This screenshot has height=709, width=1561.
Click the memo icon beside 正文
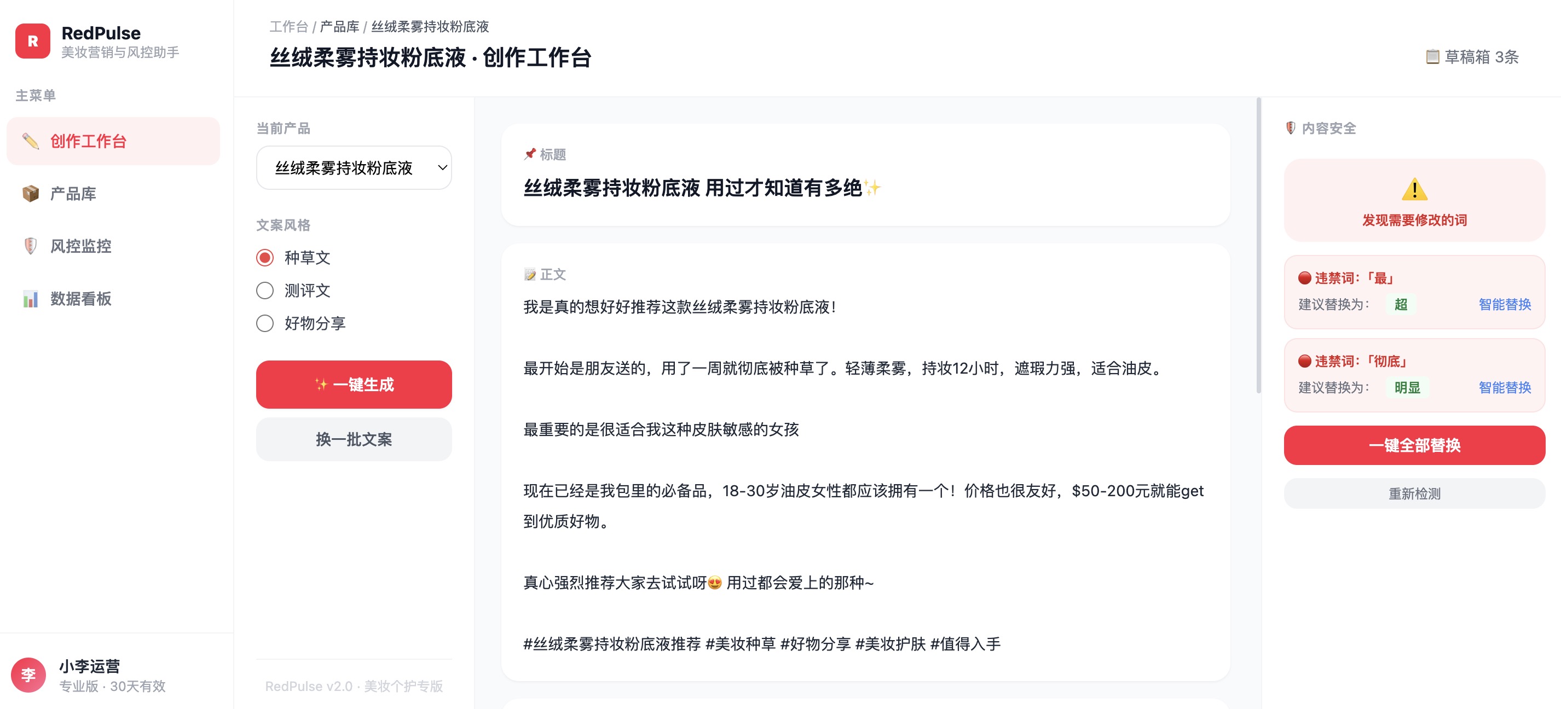point(530,274)
